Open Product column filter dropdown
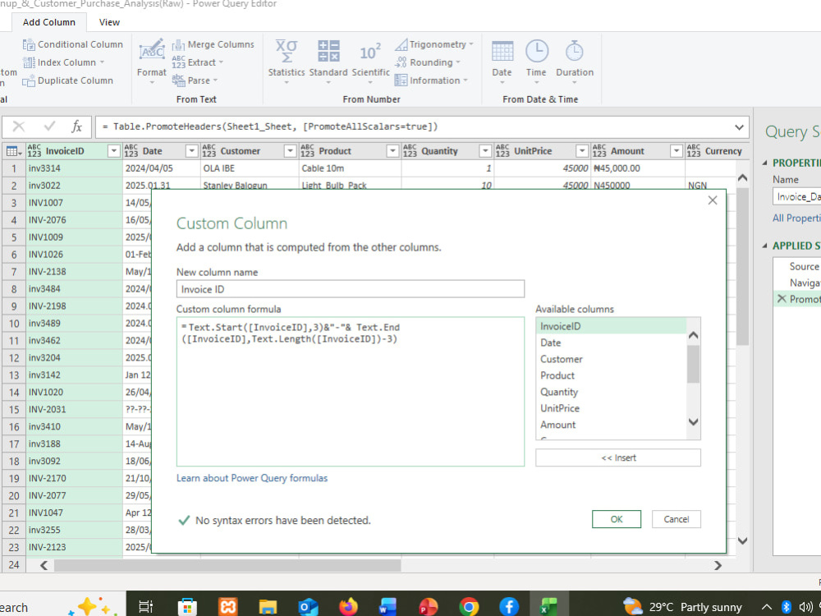Image resolution: width=821 pixels, height=616 pixels. 392,151
